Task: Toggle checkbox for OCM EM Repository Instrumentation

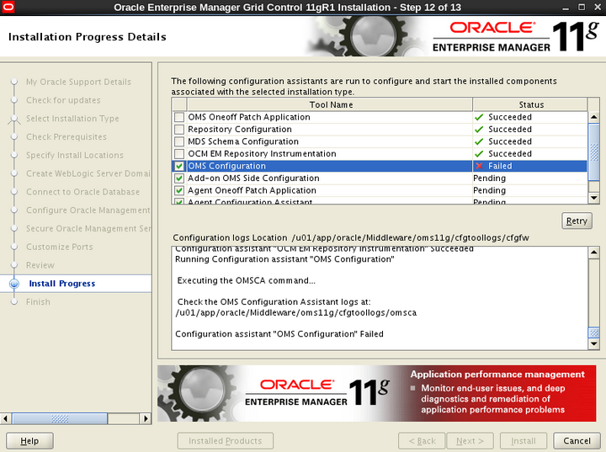Action: (179, 154)
